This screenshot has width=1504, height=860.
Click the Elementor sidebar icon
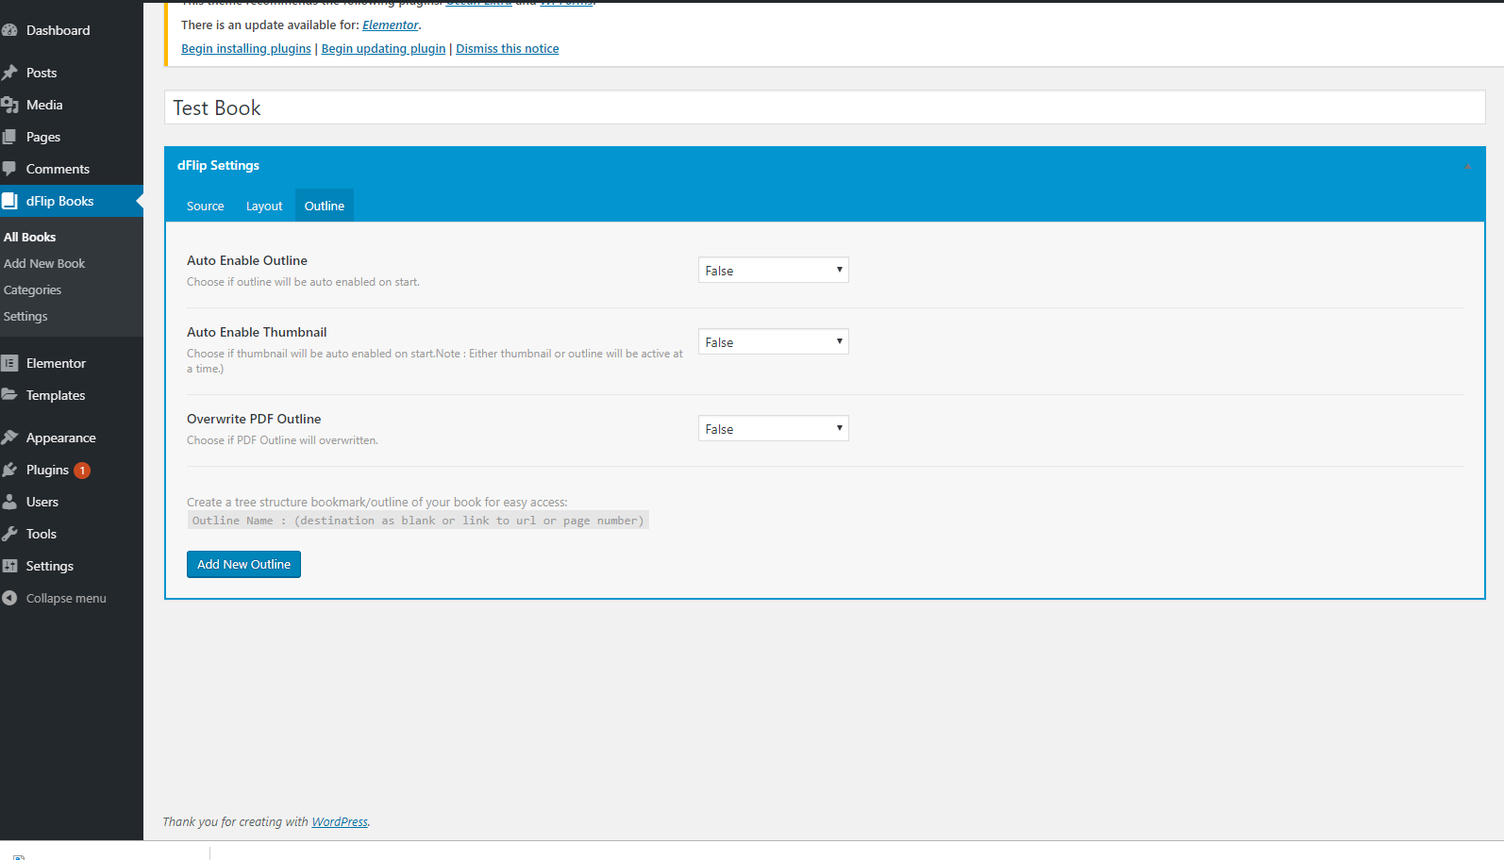pos(9,363)
